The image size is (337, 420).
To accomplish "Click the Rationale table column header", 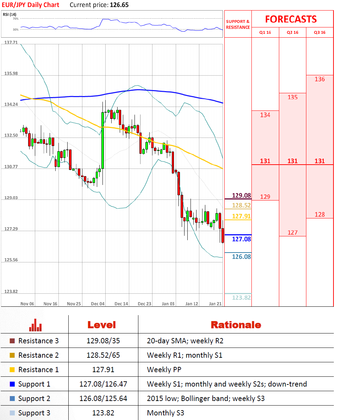I will coord(236,325).
